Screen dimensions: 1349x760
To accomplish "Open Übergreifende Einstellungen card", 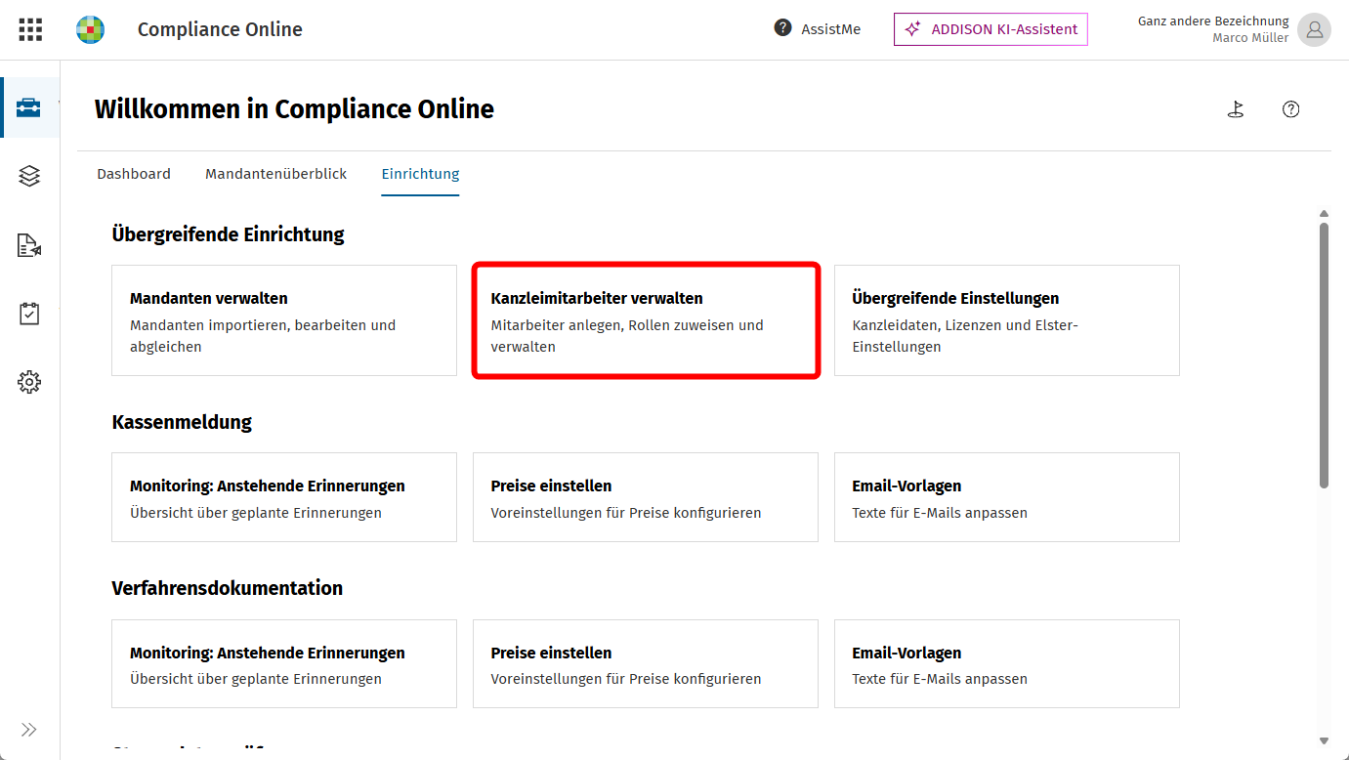I will (1007, 320).
